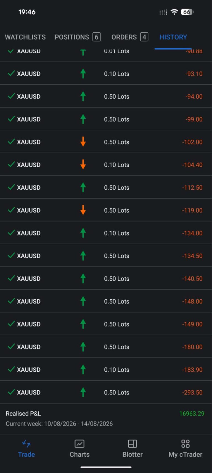Open the Charts icon in the bottom bar

coord(79,444)
